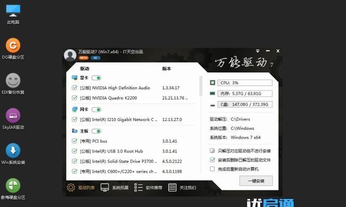Open the DG硬盘分区 desktop icon
The image size is (346, 207).
coord(13,49)
